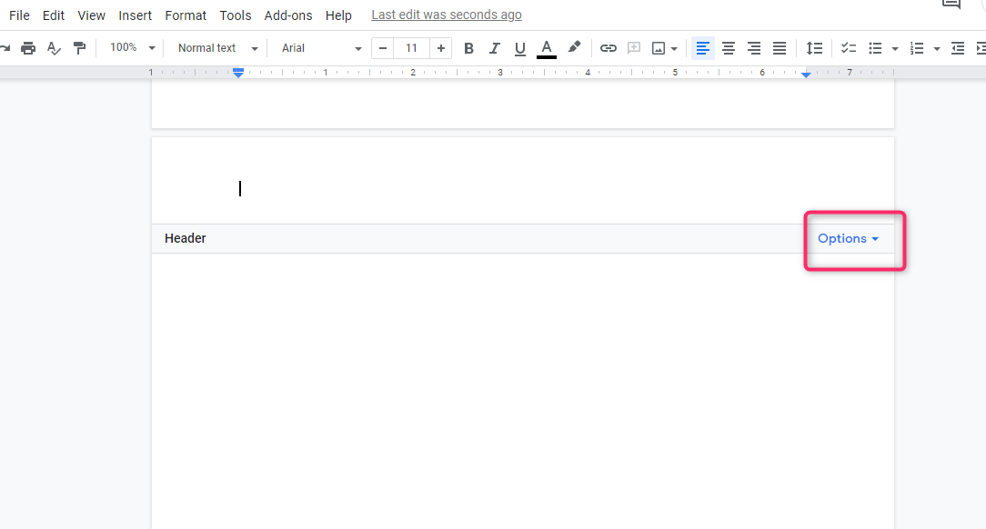Insert a bulleted list
The image size is (986, 529).
(x=875, y=48)
